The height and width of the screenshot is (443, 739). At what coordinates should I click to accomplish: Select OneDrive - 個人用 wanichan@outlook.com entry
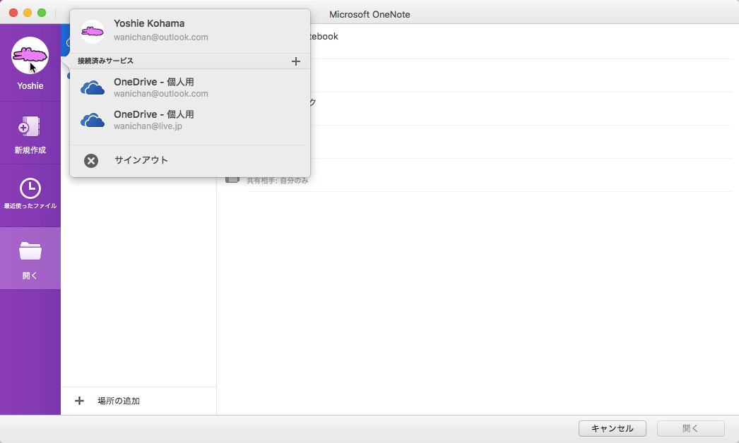(190, 87)
